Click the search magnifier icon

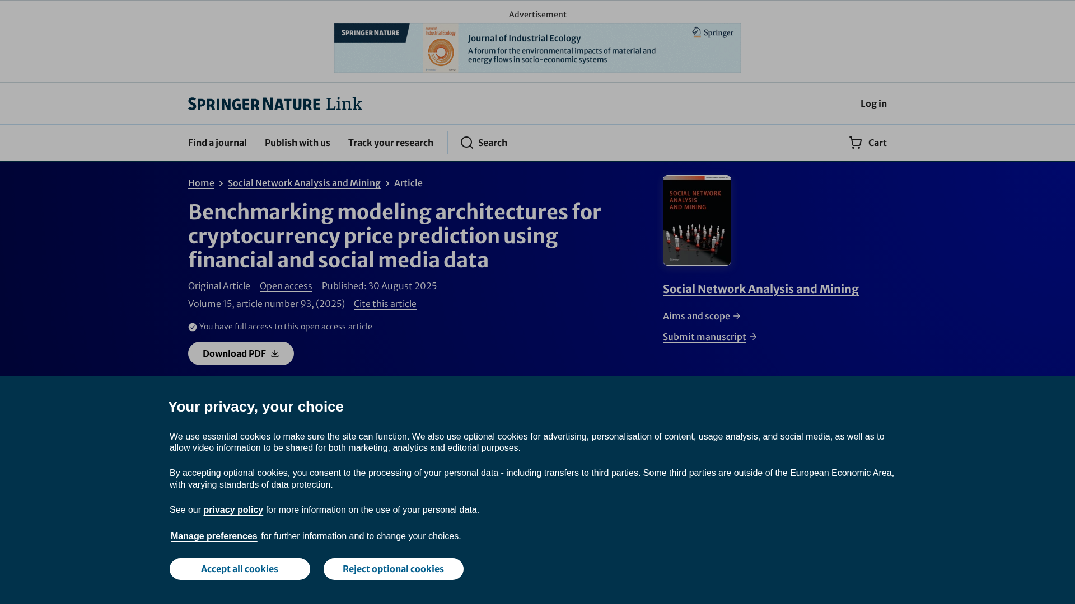coord(467,143)
